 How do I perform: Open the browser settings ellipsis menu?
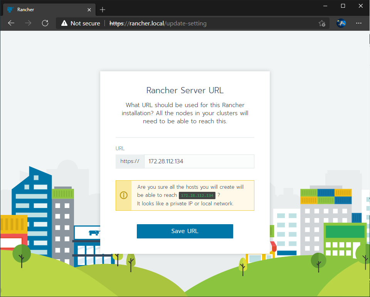click(x=359, y=23)
